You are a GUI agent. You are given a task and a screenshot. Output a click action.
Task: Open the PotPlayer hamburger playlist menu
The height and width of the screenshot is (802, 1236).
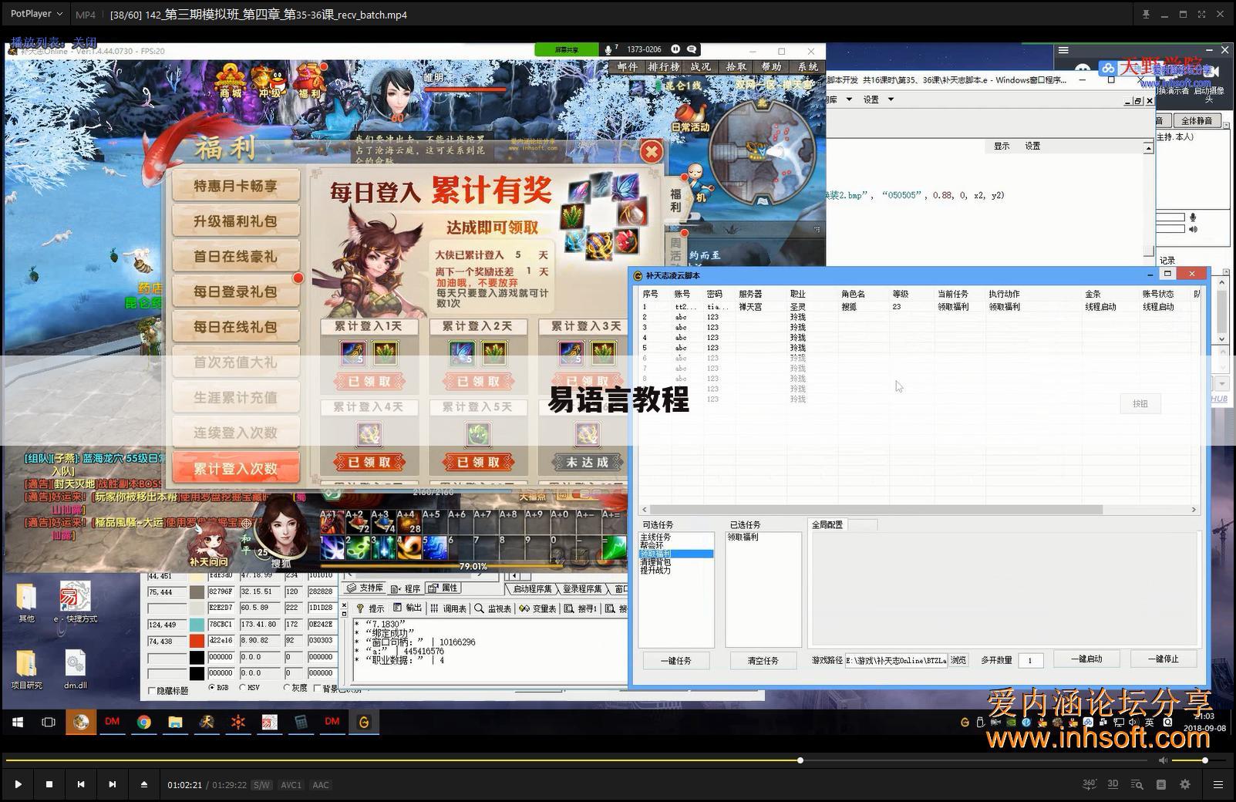click(1218, 784)
